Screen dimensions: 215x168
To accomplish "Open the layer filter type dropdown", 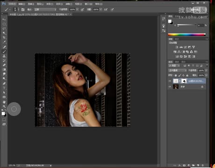I will [x=174, y=66].
